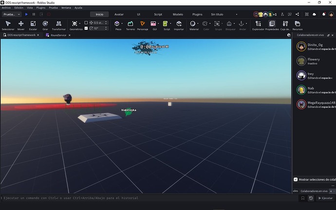Adjust the 0.5 studs move increment stepper
336x210 pixels.
[106, 22]
